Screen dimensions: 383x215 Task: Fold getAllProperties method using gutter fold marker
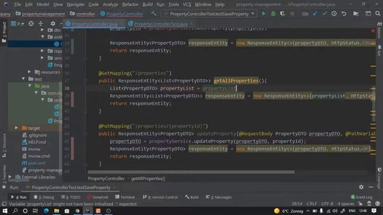(x=85, y=81)
